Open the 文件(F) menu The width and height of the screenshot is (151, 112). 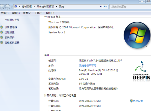click(4, 13)
